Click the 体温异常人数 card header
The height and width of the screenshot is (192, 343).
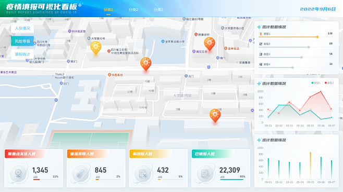point(88,154)
